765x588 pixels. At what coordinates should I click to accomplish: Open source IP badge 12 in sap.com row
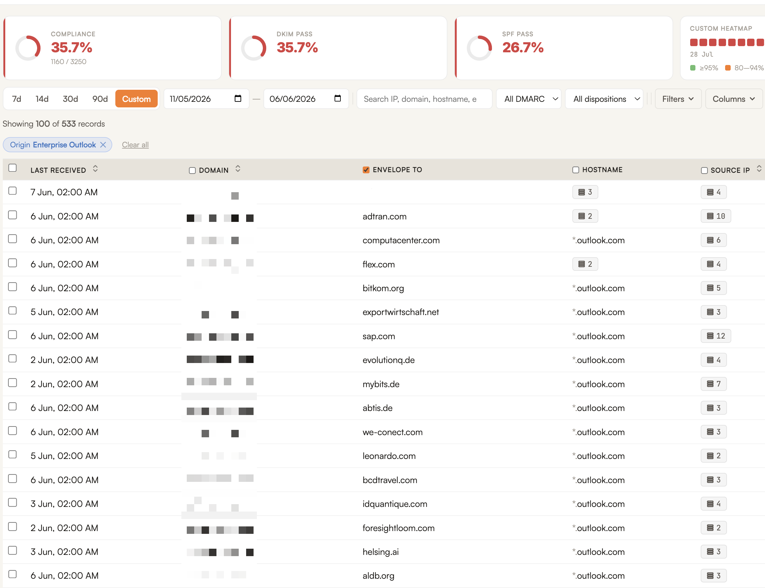(716, 336)
